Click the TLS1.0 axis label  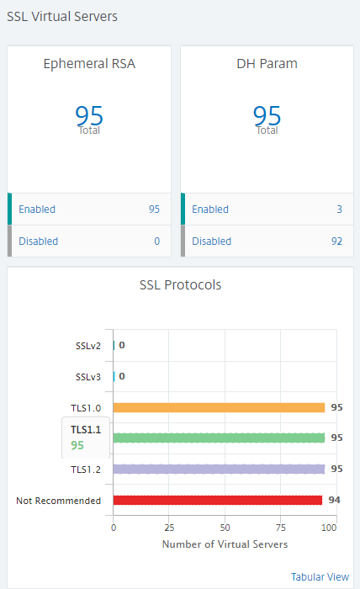[86, 408]
